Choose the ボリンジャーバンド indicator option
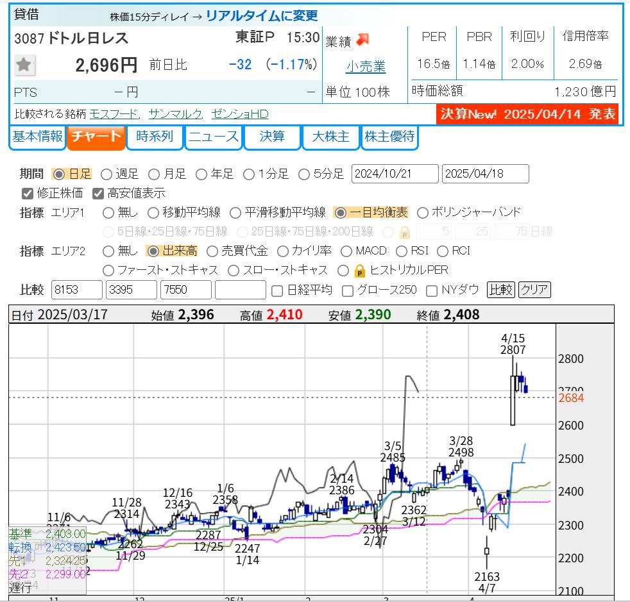 pos(423,212)
